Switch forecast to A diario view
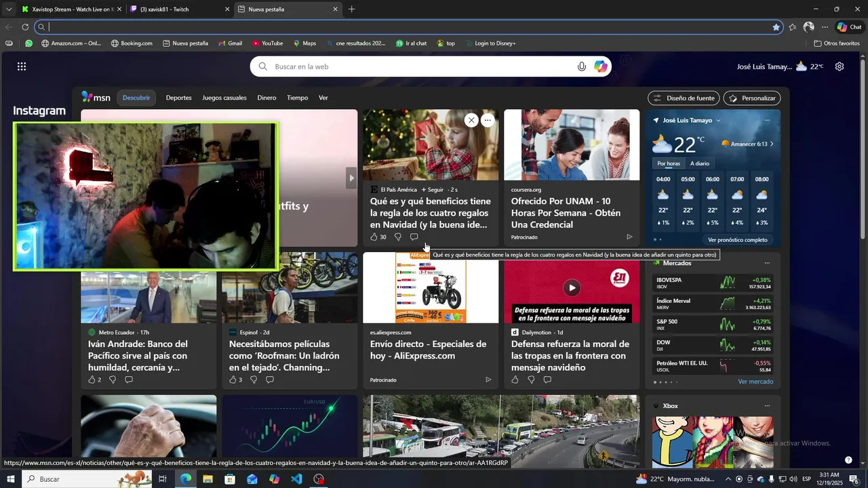 (700, 163)
